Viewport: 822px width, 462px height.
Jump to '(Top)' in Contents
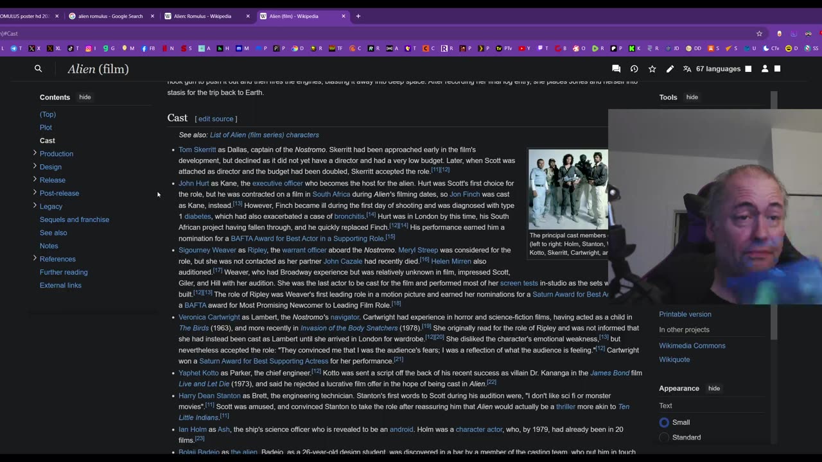48,114
